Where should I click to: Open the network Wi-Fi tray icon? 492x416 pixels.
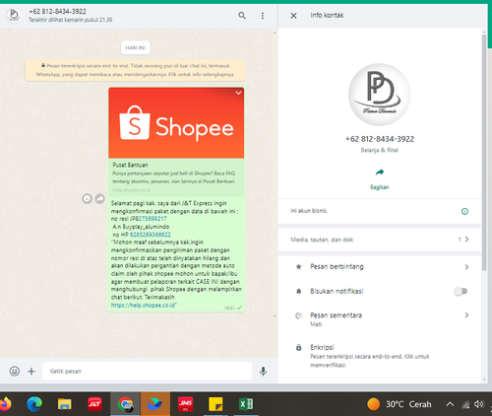point(465,404)
